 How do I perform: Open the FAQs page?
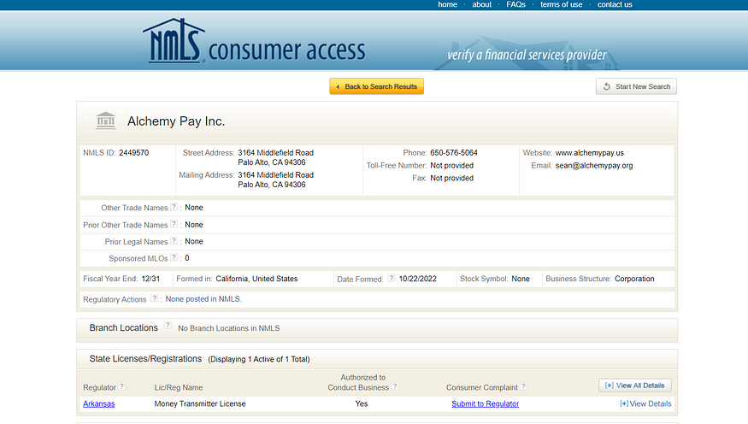click(515, 4)
